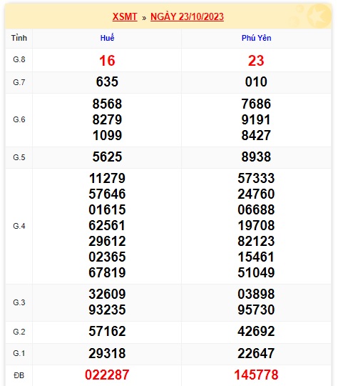Click the Phú Yên province column header
The height and width of the screenshot is (386, 338).
pyautogui.click(x=256, y=38)
